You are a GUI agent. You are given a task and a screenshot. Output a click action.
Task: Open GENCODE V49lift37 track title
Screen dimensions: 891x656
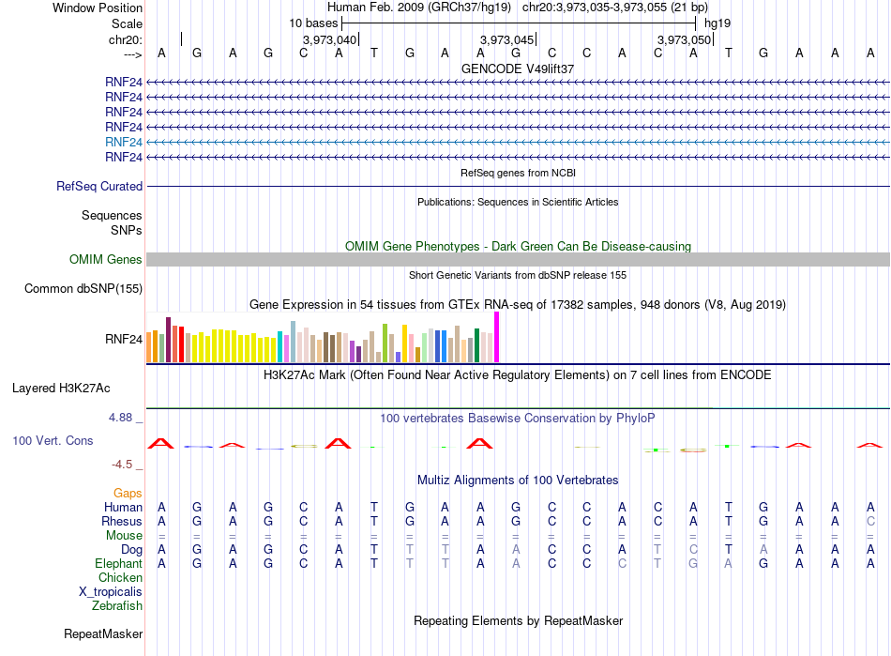point(518,69)
